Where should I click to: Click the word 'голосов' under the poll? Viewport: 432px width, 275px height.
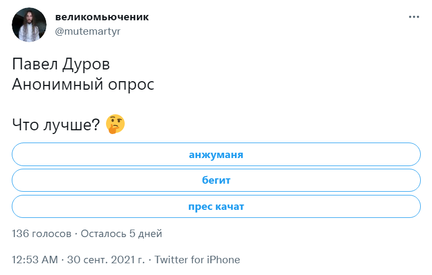coord(51,234)
